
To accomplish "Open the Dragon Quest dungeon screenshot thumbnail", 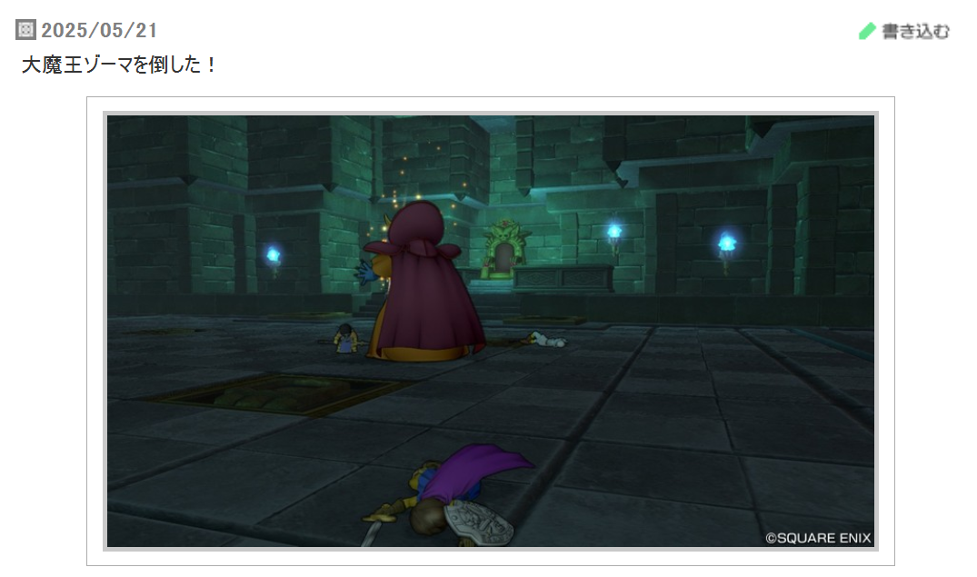I will [491, 331].
